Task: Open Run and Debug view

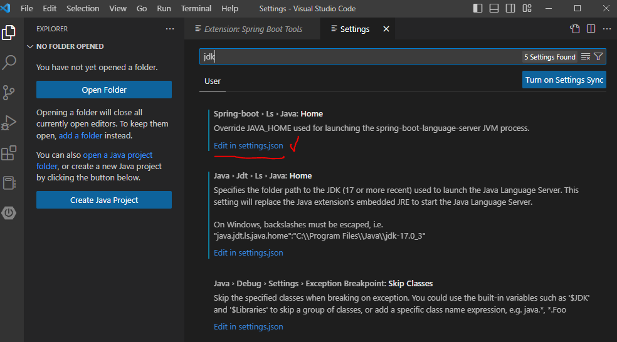Action: coord(9,123)
